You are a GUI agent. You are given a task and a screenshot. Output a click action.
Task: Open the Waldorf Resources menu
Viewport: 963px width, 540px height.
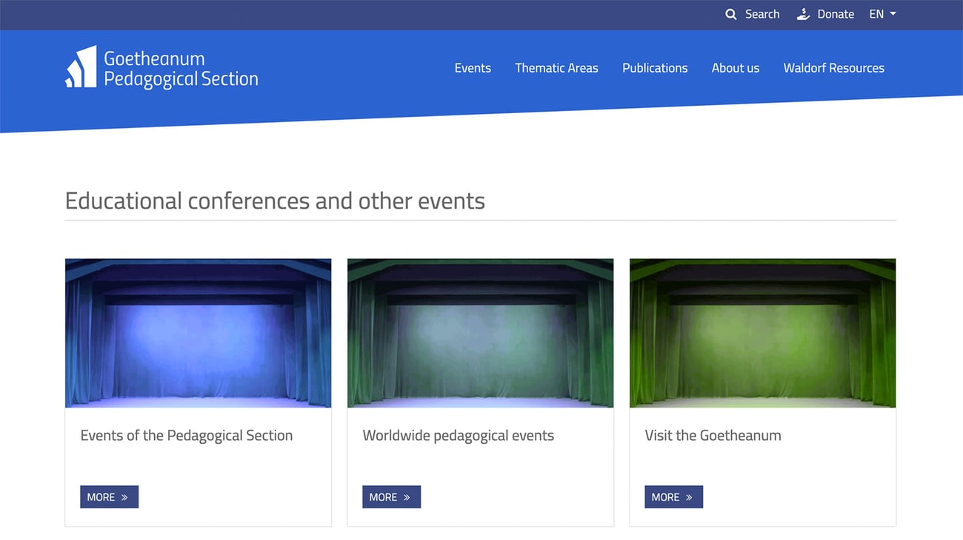pos(834,68)
